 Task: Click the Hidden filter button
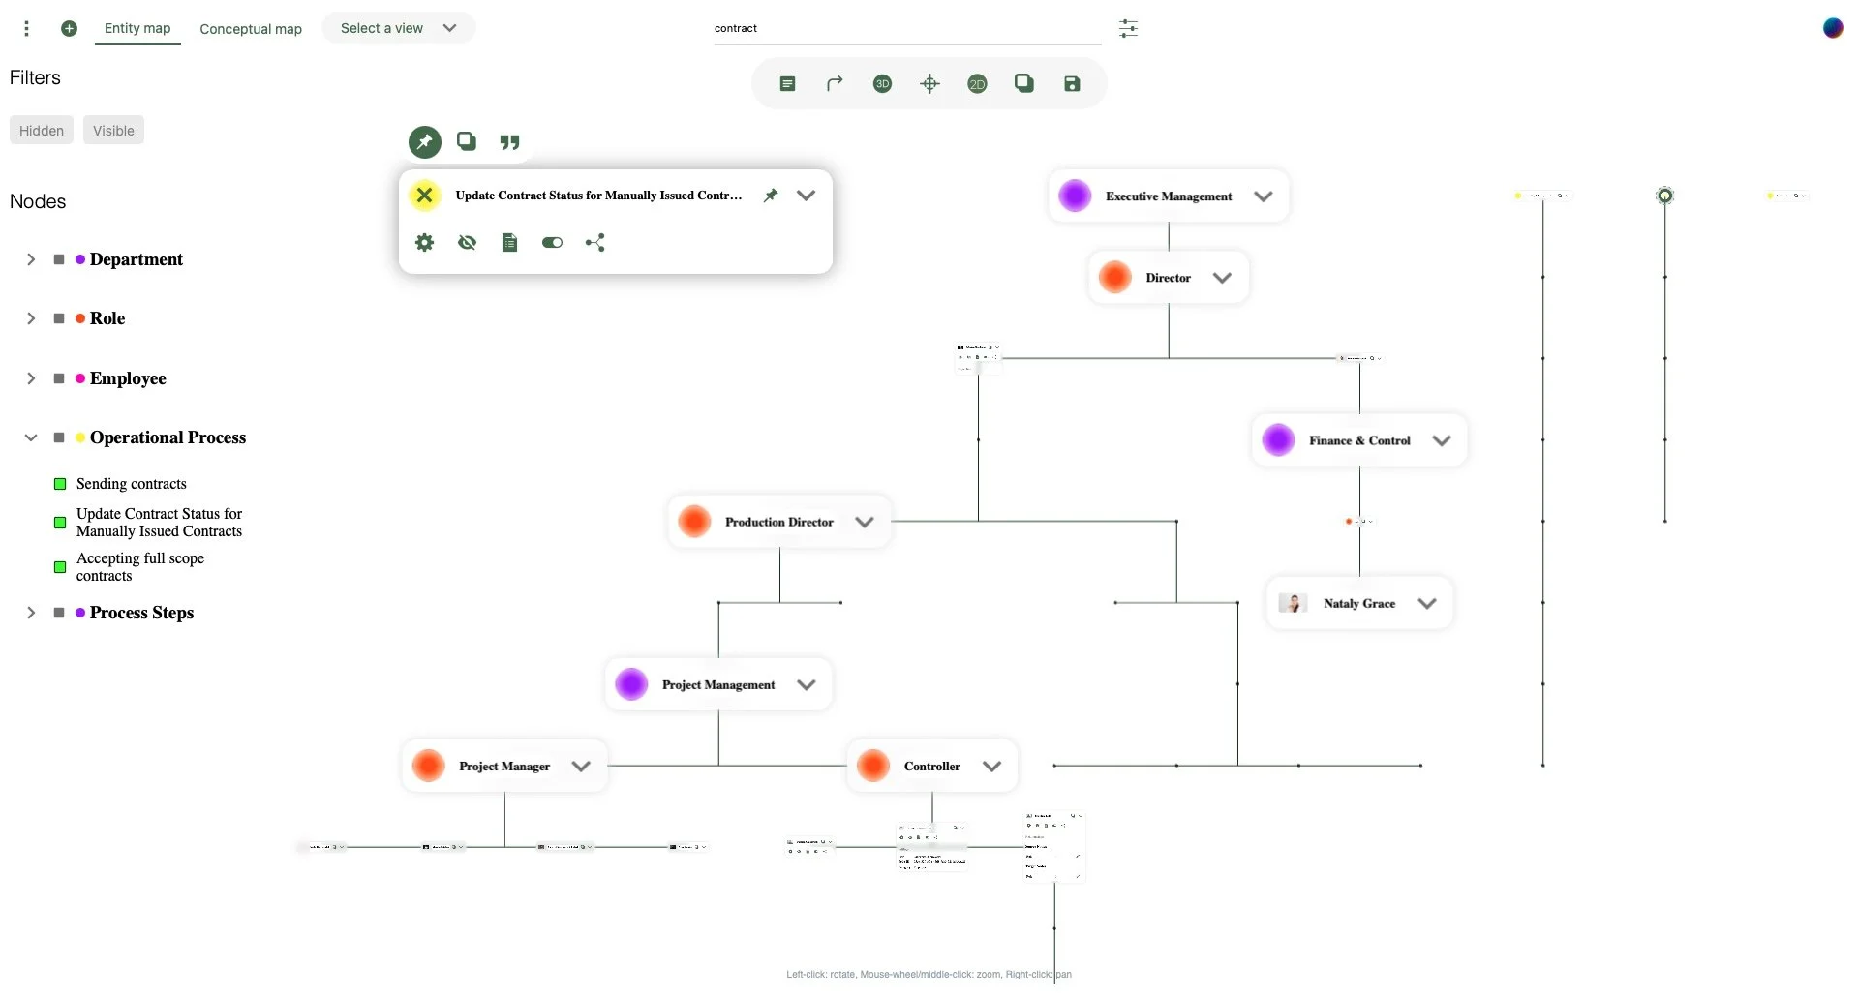tap(41, 130)
